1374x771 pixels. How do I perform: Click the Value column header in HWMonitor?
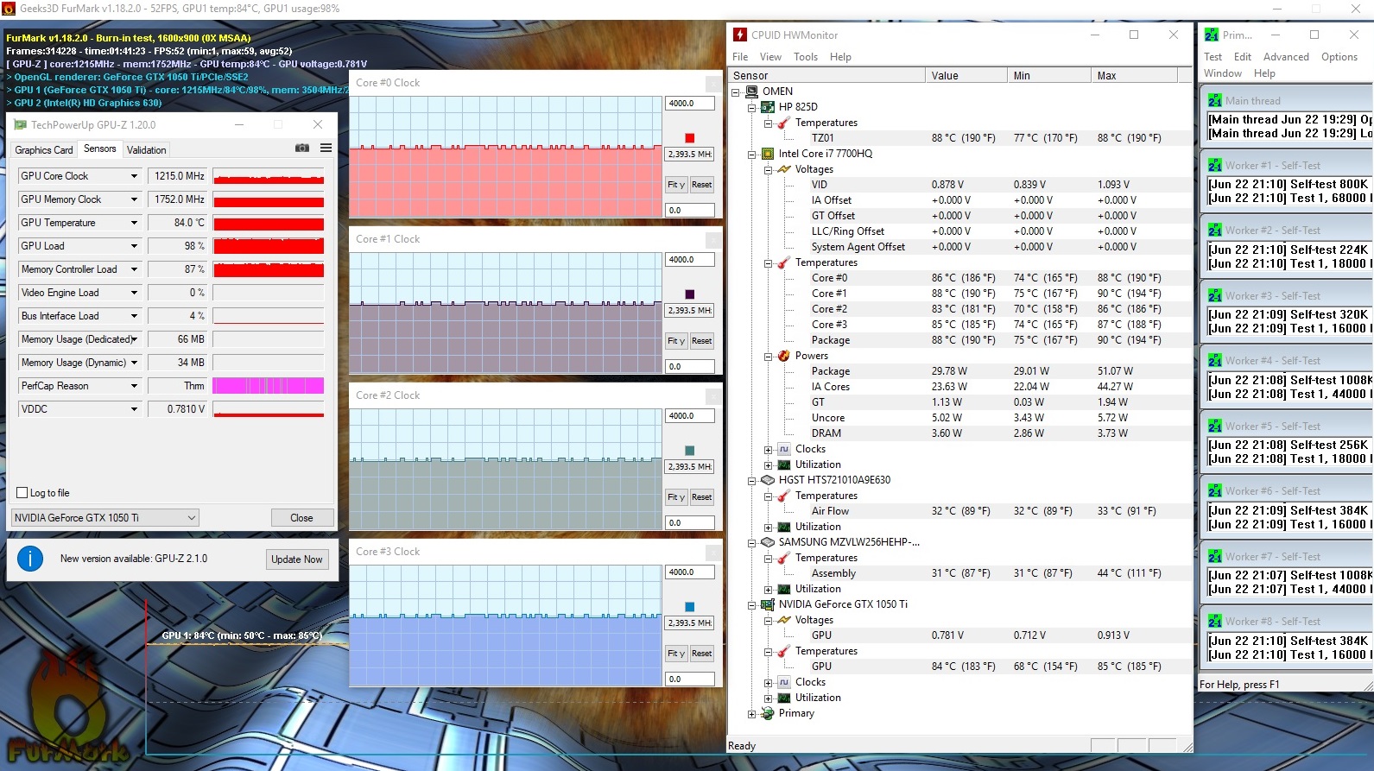966,76
